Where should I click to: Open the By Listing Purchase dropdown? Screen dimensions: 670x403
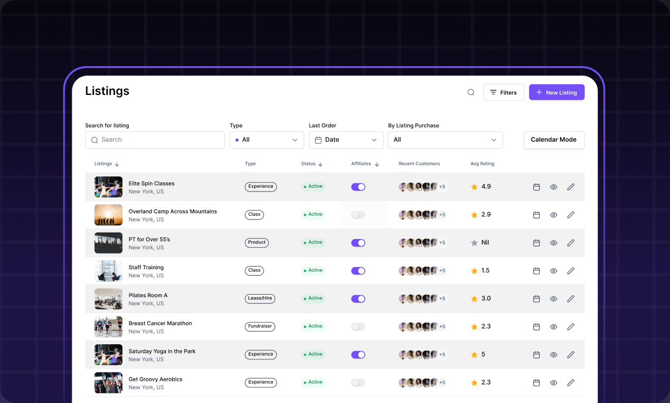(445, 140)
